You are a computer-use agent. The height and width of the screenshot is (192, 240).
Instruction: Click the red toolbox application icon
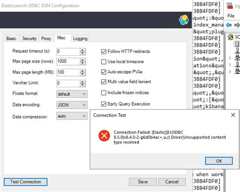230,6
